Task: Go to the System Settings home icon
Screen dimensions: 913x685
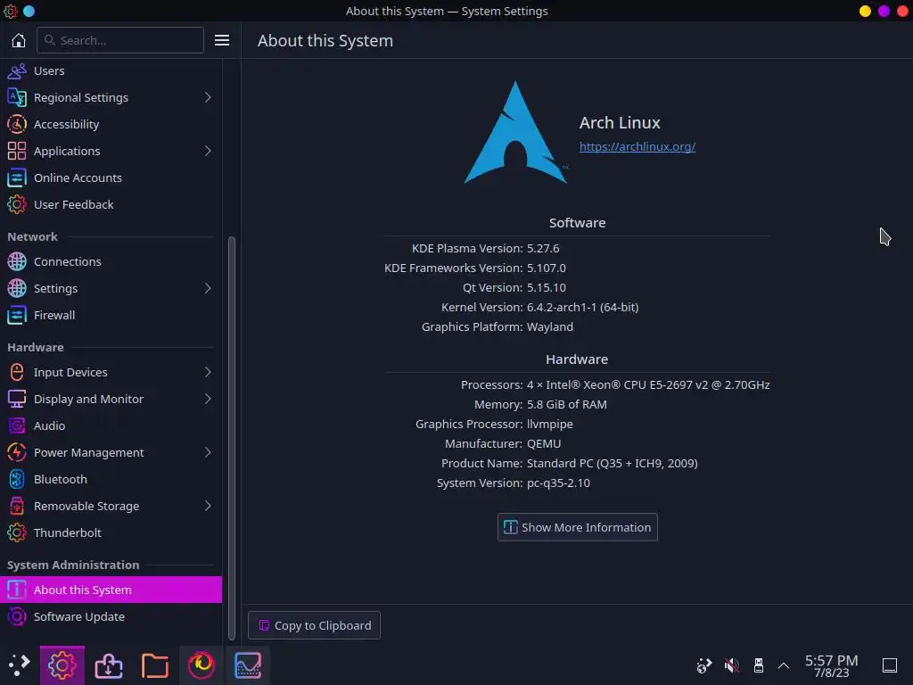Action: point(19,40)
